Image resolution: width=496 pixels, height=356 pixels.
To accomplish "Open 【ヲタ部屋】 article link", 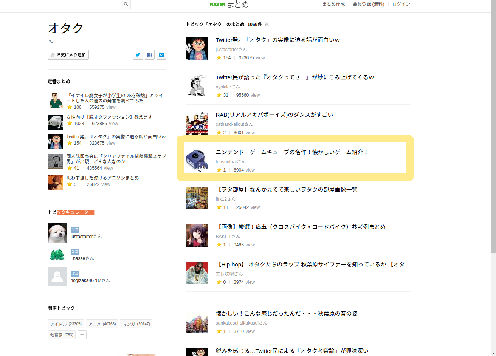I will coord(286,190).
